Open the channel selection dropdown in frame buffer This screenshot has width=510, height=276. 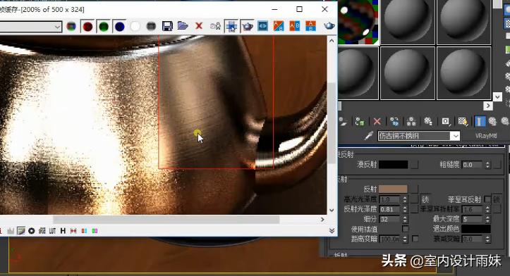click(58, 27)
